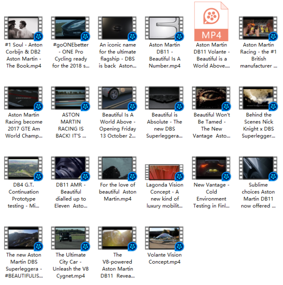Click file name 'DB4 G.T. Continuation Prototype testing'
The width and height of the screenshot is (283, 285).
pyautogui.click(x=23, y=195)
